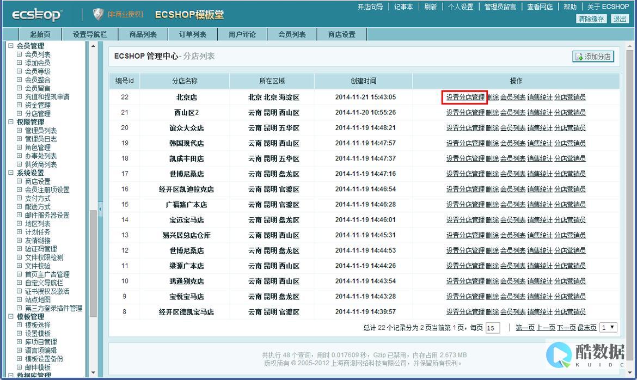The height and width of the screenshot is (380, 637).
Task: Collapse the 会员管理 tree section
Action: (x=11, y=46)
